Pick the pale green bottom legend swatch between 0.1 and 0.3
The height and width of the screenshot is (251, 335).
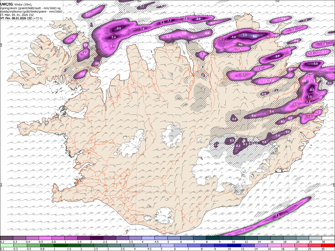7,245
